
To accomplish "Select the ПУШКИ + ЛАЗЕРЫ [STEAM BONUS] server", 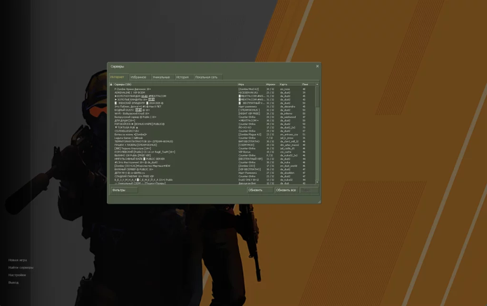I will pos(212,145).
